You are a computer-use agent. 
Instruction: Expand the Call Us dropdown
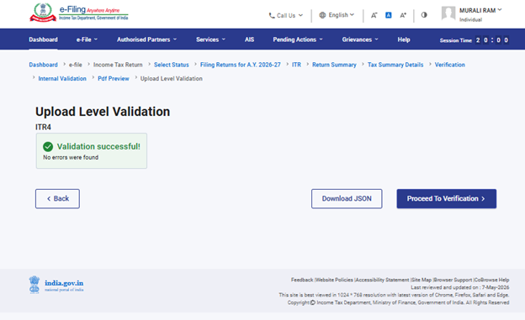click(x=286, y=15)
